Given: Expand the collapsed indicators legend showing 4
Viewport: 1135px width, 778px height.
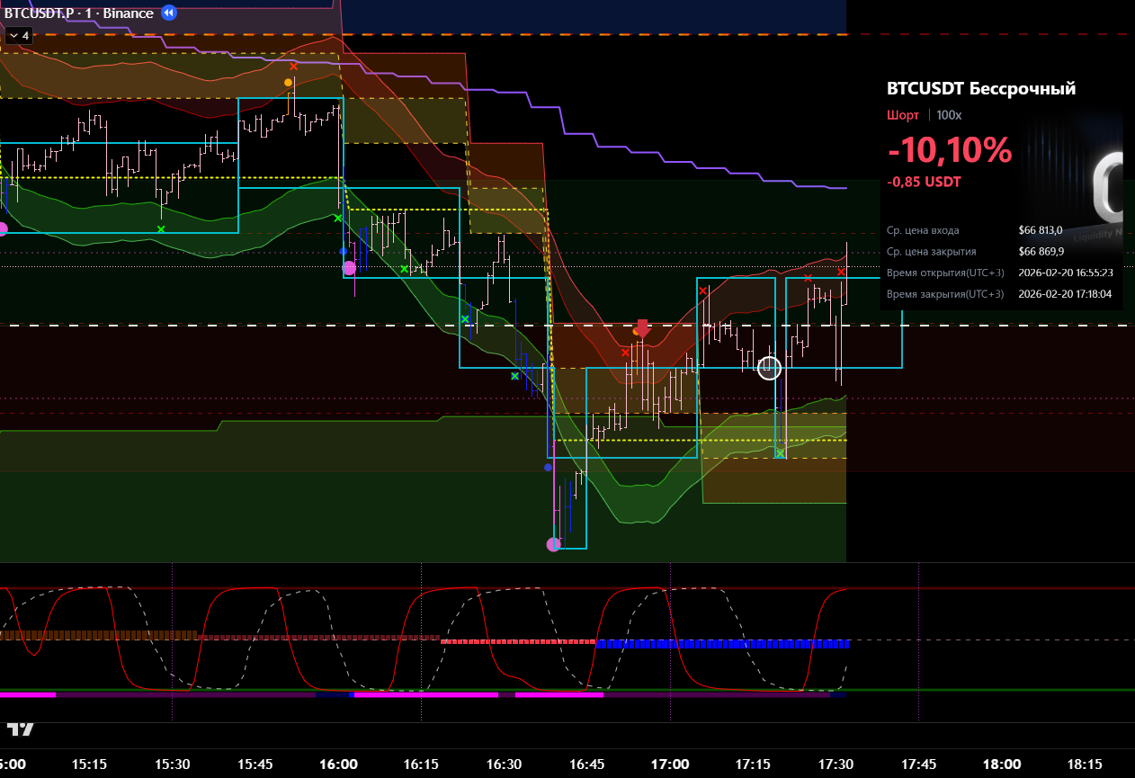Looking at the screenshot, I should click(18, 36).
